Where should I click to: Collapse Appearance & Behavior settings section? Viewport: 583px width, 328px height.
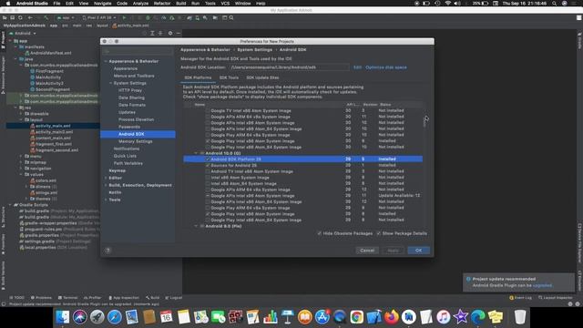point(106,61)
